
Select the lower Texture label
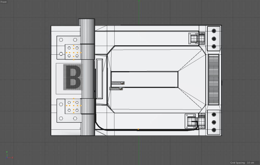pos(114,89)
